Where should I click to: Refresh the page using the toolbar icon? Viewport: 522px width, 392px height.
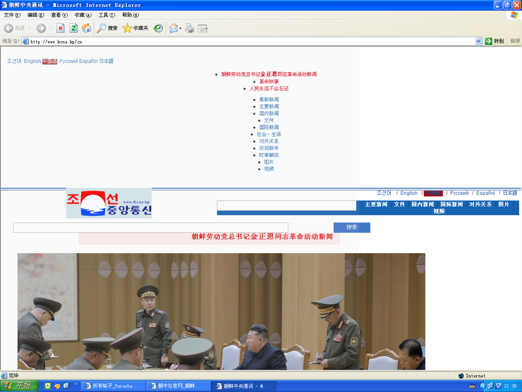coord(73,28)
